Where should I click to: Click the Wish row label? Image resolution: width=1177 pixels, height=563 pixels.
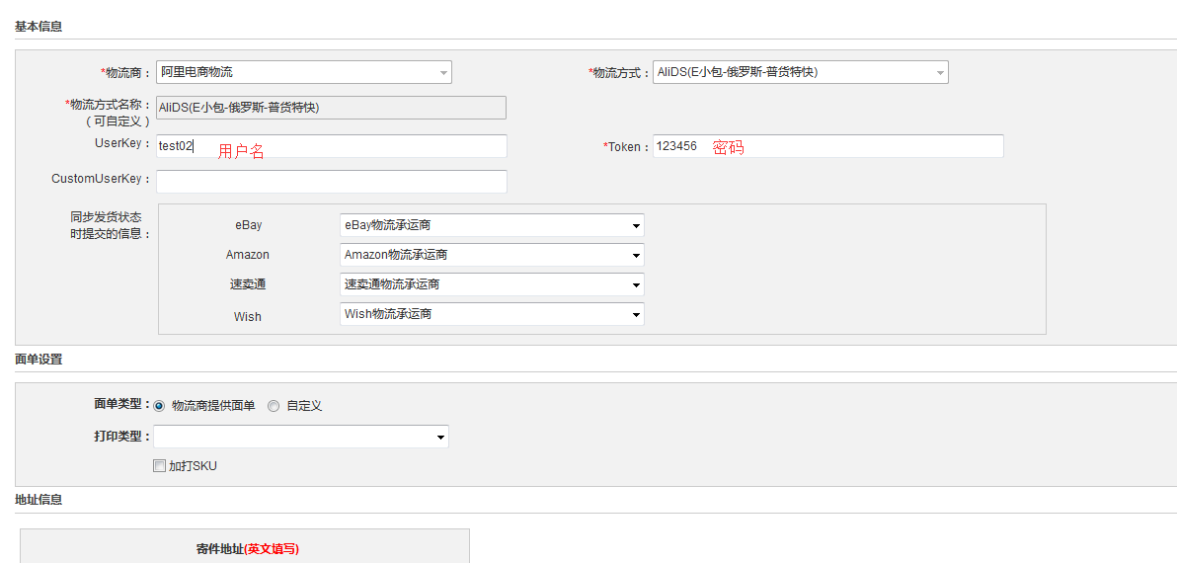pos(248,317)
